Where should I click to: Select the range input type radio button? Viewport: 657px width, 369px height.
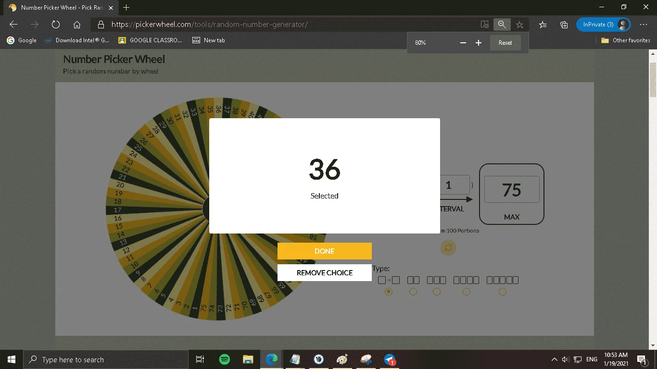pos(389,292)
